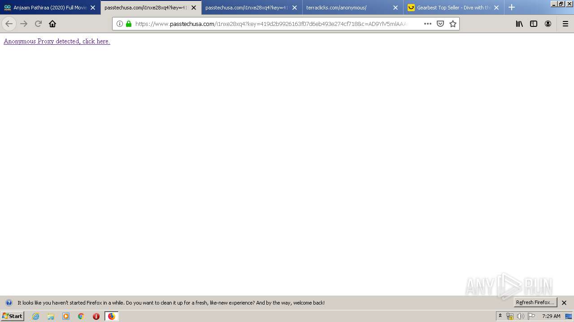Reload the current page

coord(38,24)
